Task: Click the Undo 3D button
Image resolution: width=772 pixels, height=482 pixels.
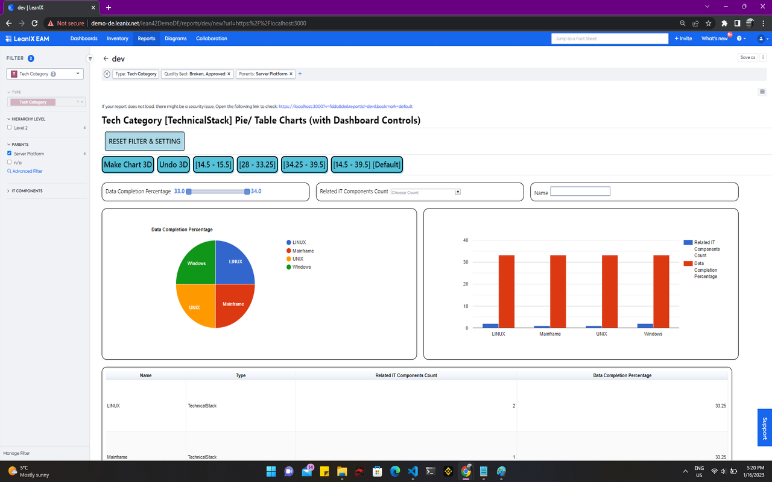Action: [174, 164]
